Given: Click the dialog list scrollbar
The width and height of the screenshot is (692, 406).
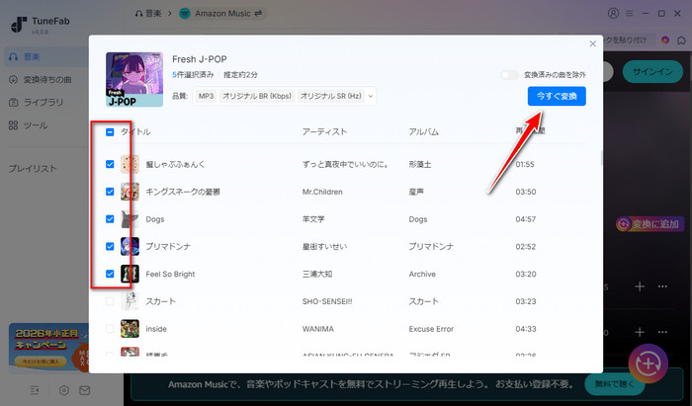Looking at the screenshot, I should (601, 158).
